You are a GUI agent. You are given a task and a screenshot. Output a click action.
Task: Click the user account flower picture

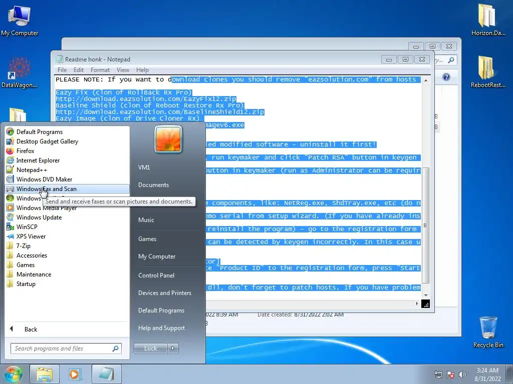pyautogui.click(x=168, y=139)
